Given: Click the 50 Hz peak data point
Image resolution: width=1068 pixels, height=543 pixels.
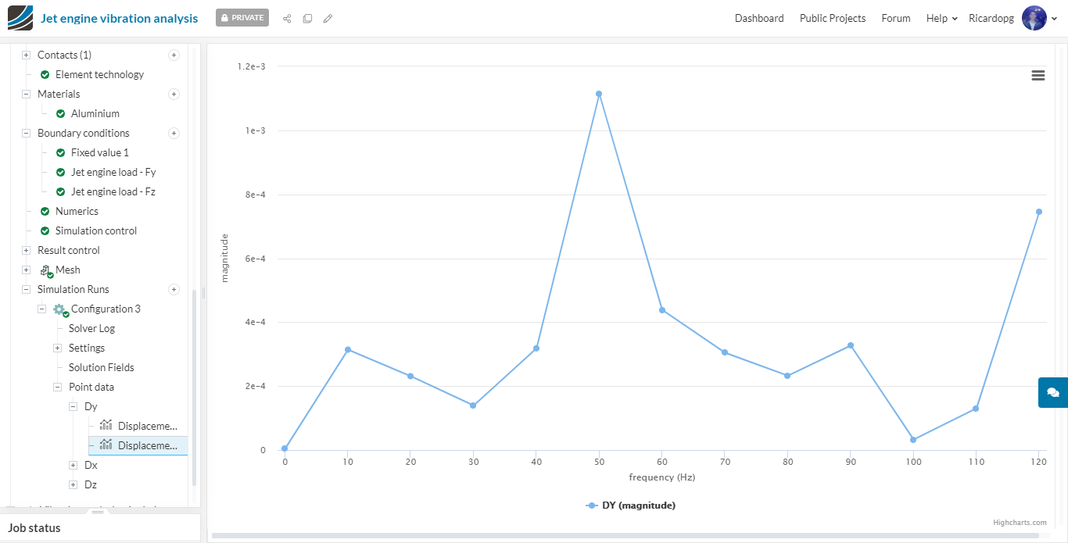Looking at the screenshot, I should point(599,94).
